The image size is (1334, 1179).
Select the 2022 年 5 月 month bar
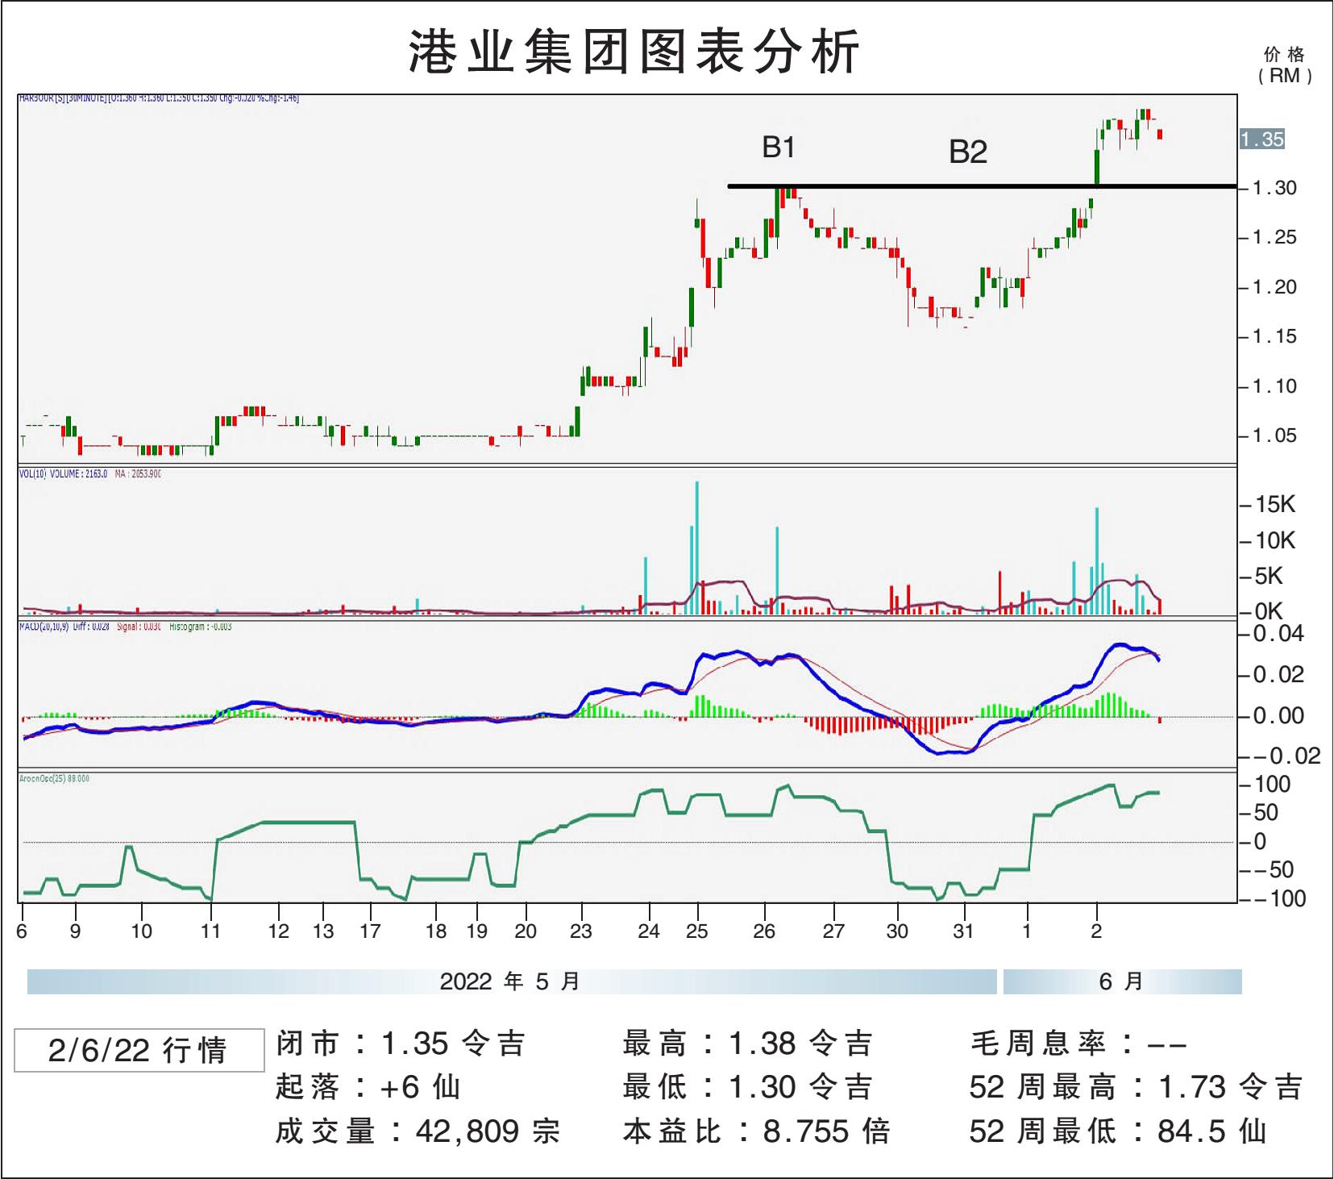(x=511, y=981)
